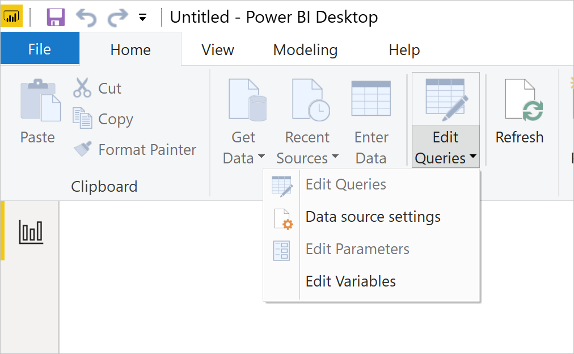Click the Format Painter label
574x354 pixels.
coord(147,150)
